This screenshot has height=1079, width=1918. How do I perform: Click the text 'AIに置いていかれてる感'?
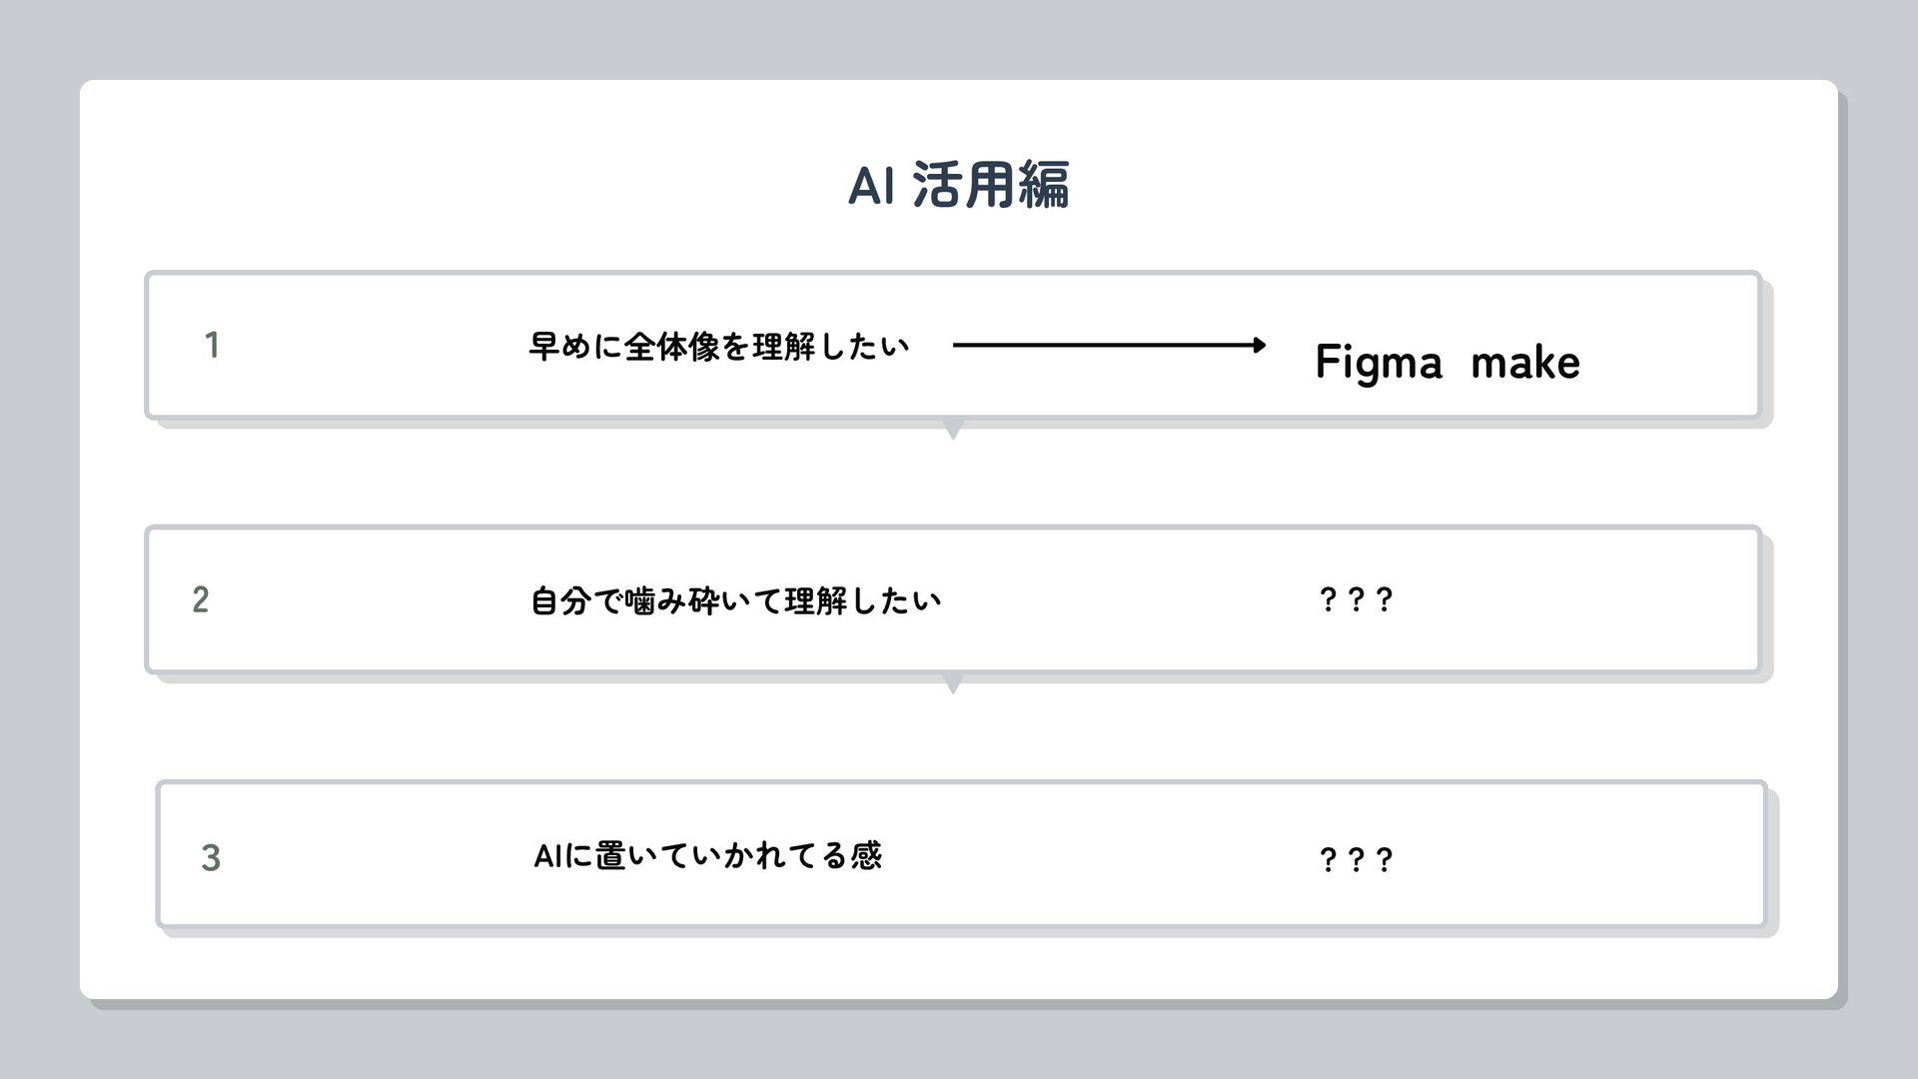tap(707, 856)
